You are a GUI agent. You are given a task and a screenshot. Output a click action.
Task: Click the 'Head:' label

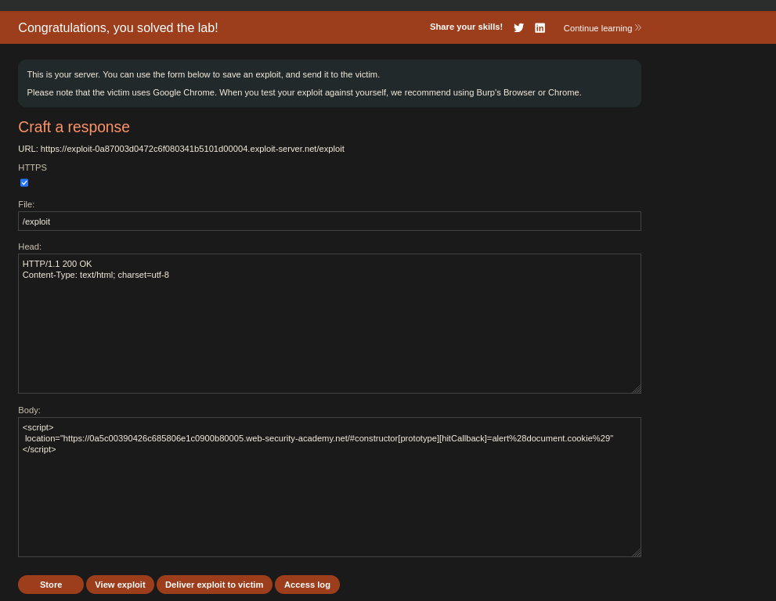[30, 247]
